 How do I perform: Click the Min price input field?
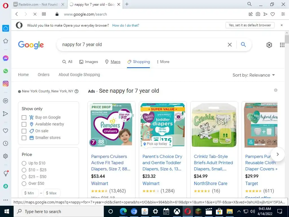click(x=30, y=193)
